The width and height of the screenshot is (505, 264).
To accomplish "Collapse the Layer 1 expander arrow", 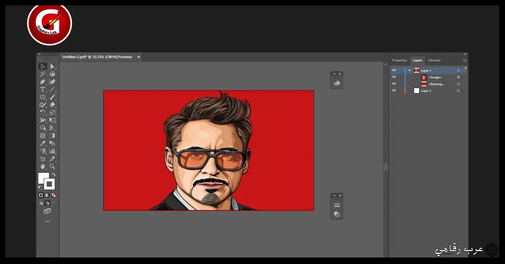I will point(409,70).
